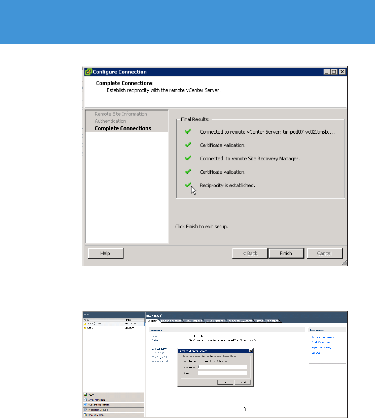This screenshot has width=375, height=418.
Task: Minimize the Configure Connection window
Action: pos(327,72)
